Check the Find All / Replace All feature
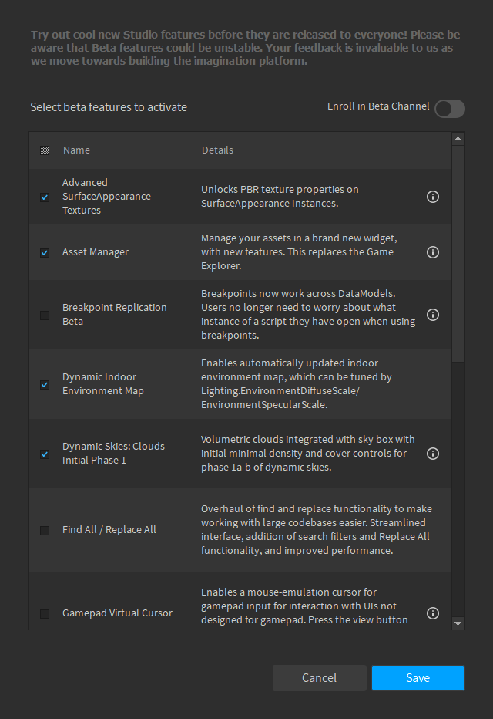This screenshot has width=493, height=719. click(44, 529)
